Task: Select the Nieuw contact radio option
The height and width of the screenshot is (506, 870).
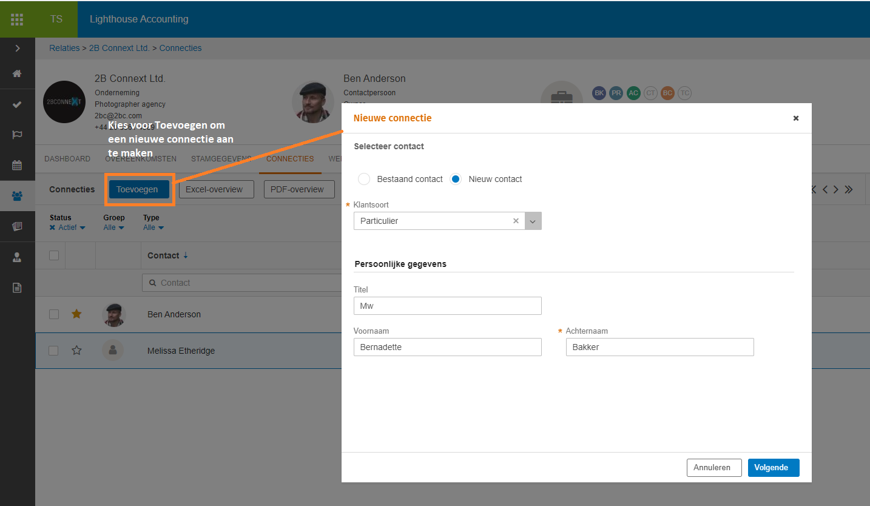Action: coord(456,179)
